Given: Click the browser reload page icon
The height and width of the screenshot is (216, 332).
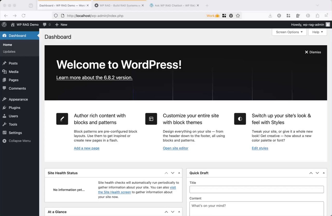Looking at the screenshot, I should point(24,16).
